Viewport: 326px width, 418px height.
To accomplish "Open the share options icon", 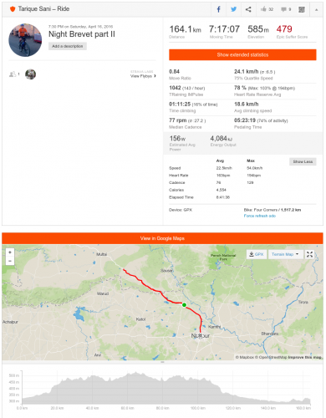I will 248,9.
